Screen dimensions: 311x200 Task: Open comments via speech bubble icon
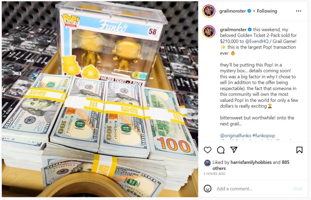tap(221, 150)
